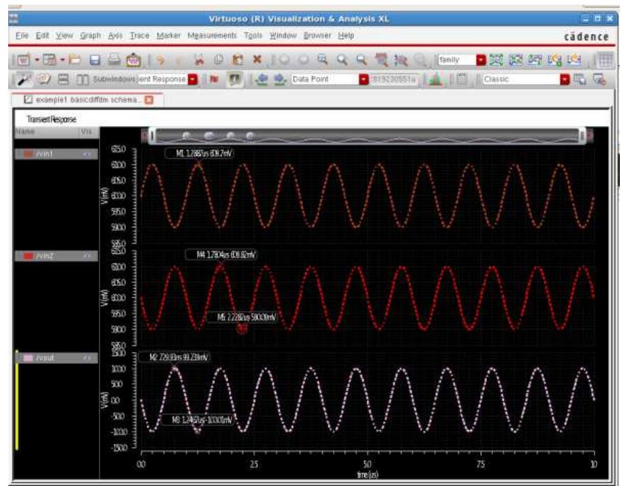Switch to example1 basicdiffdm schematic tab
630x486 pixels.
[x=86, y=99]
